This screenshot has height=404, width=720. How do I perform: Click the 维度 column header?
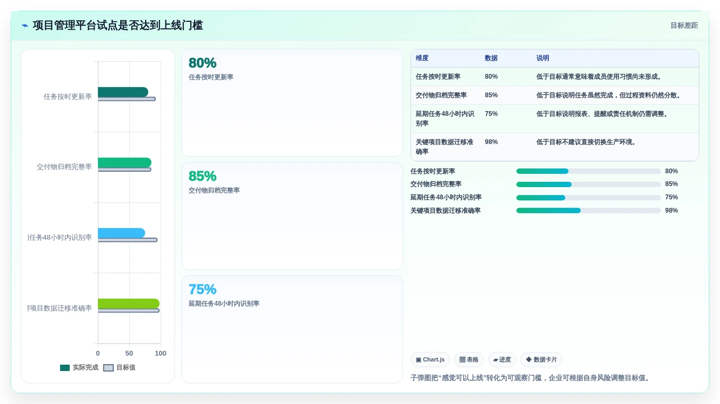(x=422, y=58)
